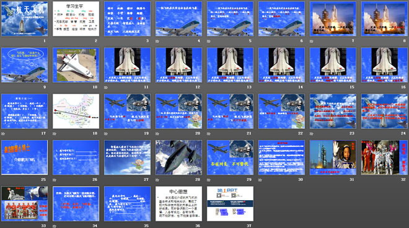Select slide 34 homework text thumbnail

76,204
